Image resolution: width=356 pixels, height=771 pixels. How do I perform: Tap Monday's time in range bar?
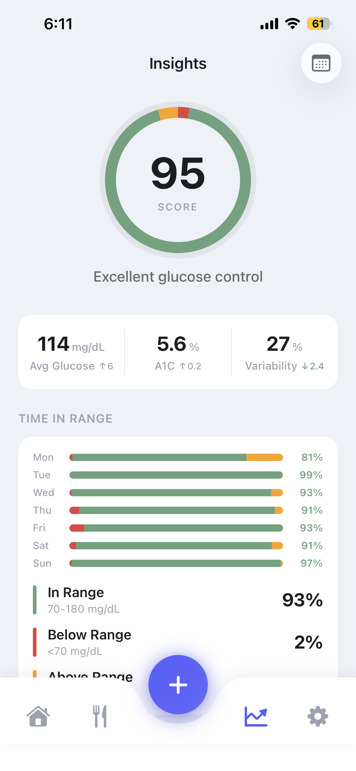click(176, 457)
